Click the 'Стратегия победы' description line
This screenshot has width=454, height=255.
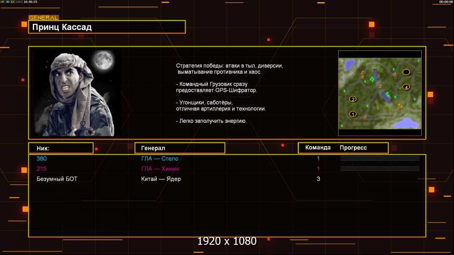230,65
